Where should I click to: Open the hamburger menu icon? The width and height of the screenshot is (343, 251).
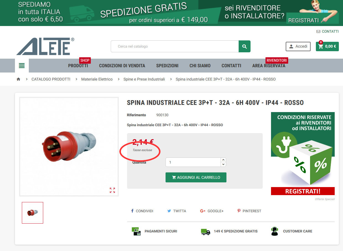(22, 66)
